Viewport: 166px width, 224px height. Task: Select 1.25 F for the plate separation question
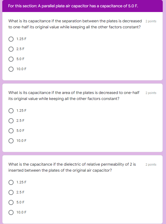11,39
